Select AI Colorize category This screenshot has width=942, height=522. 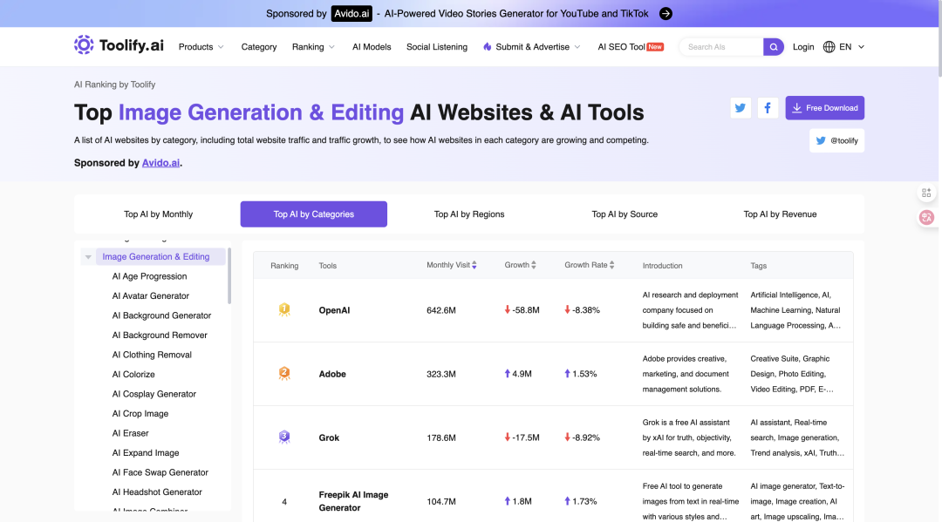(133, 375)
